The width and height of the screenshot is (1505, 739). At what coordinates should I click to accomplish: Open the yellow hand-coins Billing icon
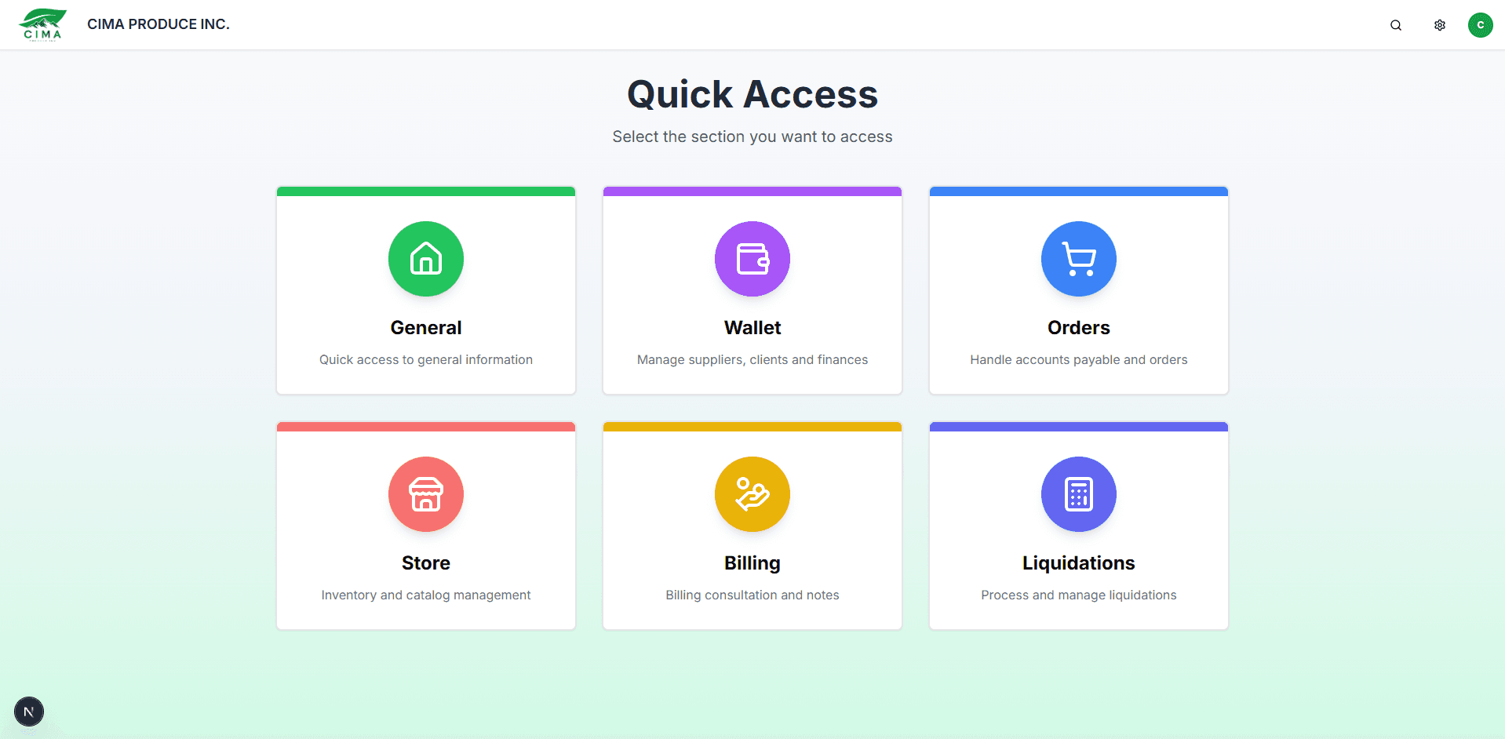coord(752,494)
